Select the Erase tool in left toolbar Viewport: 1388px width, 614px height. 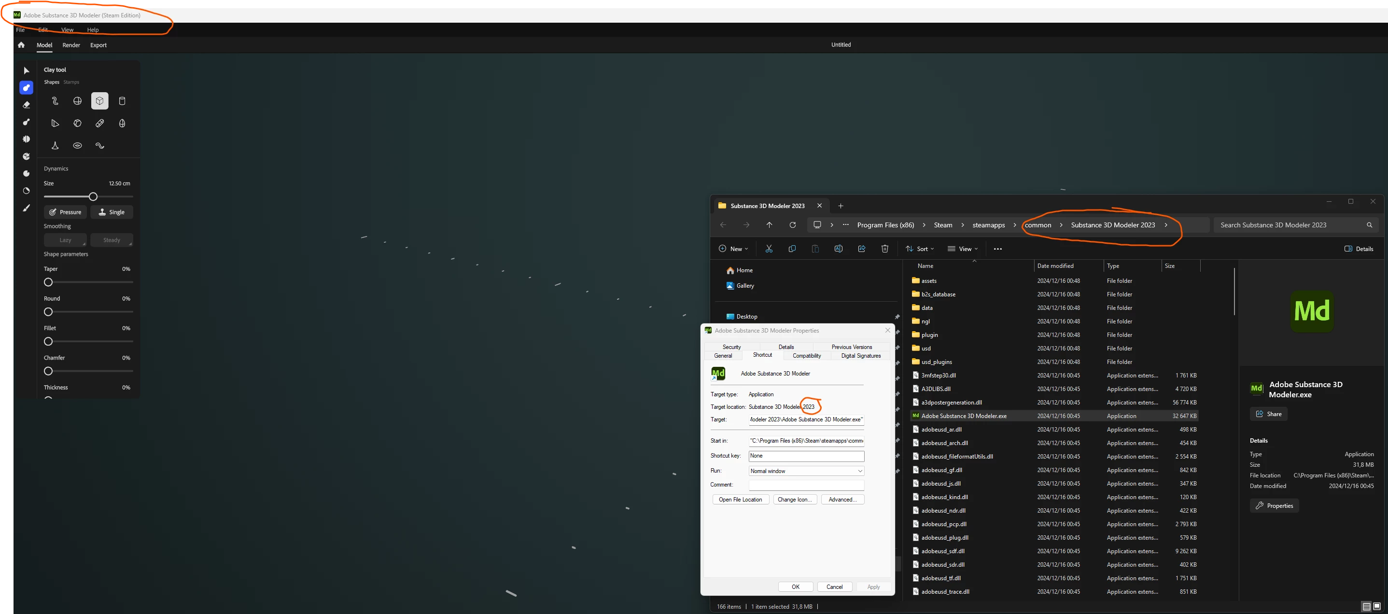pyautogui.click(x=26, y=105)
